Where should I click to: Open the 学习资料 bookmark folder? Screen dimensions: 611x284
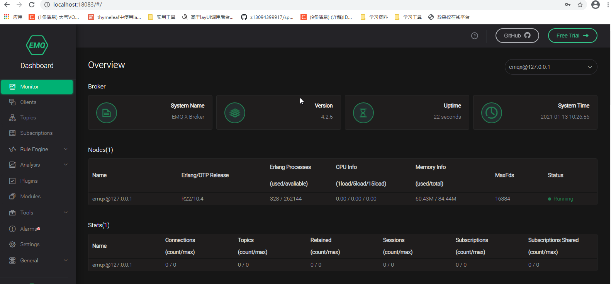[374, 17]
